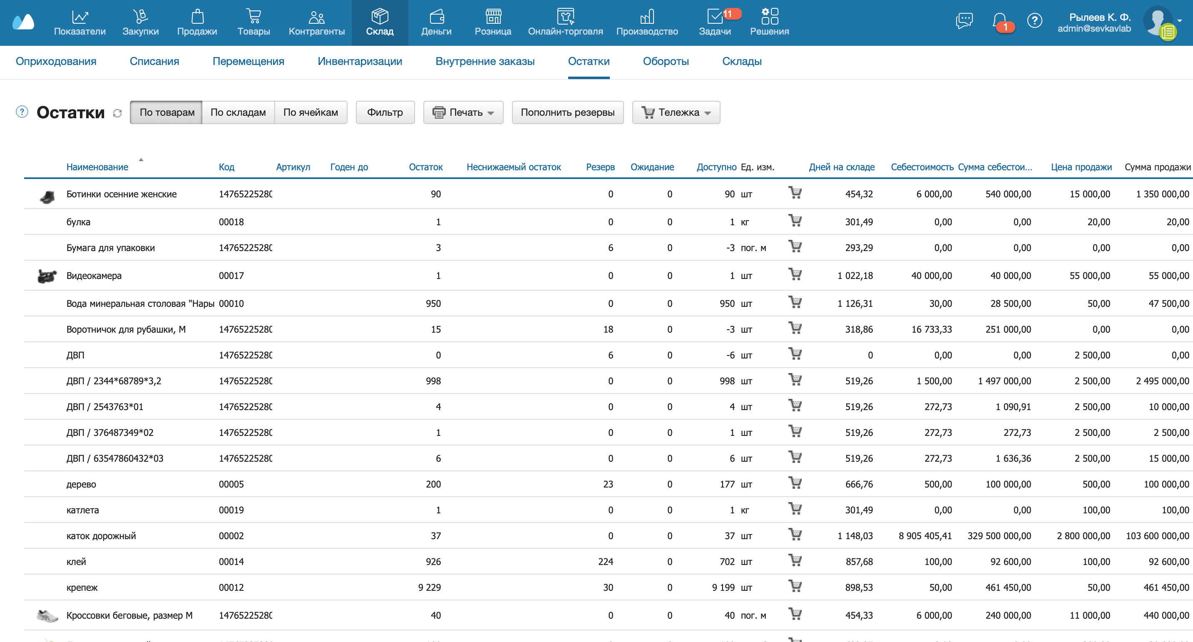Switch the view to По ячейкам
This screenshot has width=1193, height=642.
click(311, 112)
